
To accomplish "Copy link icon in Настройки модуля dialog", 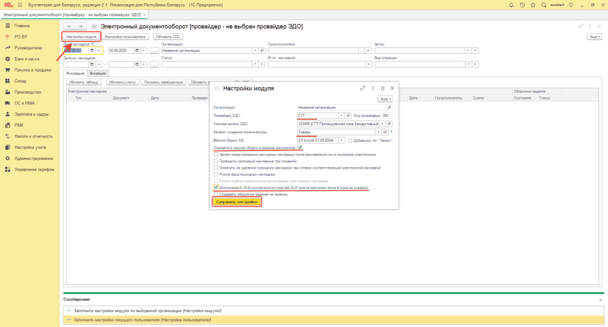I will pos(362,88).
